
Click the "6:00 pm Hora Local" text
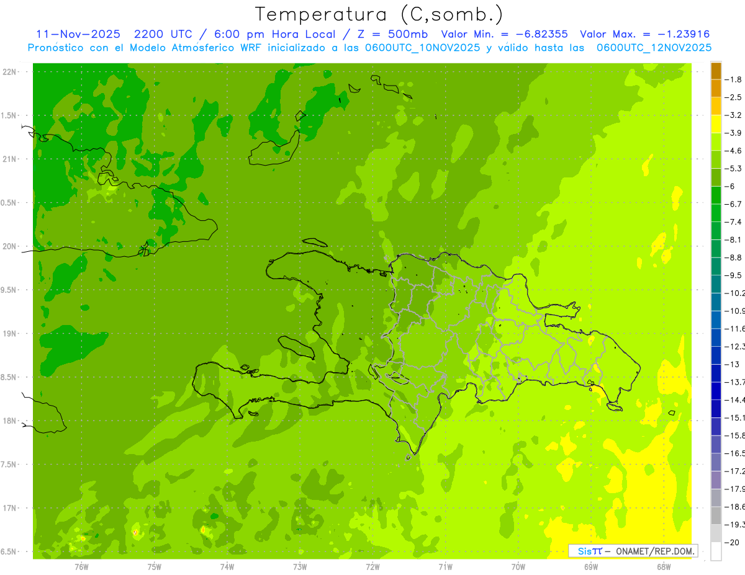point(276,34)
